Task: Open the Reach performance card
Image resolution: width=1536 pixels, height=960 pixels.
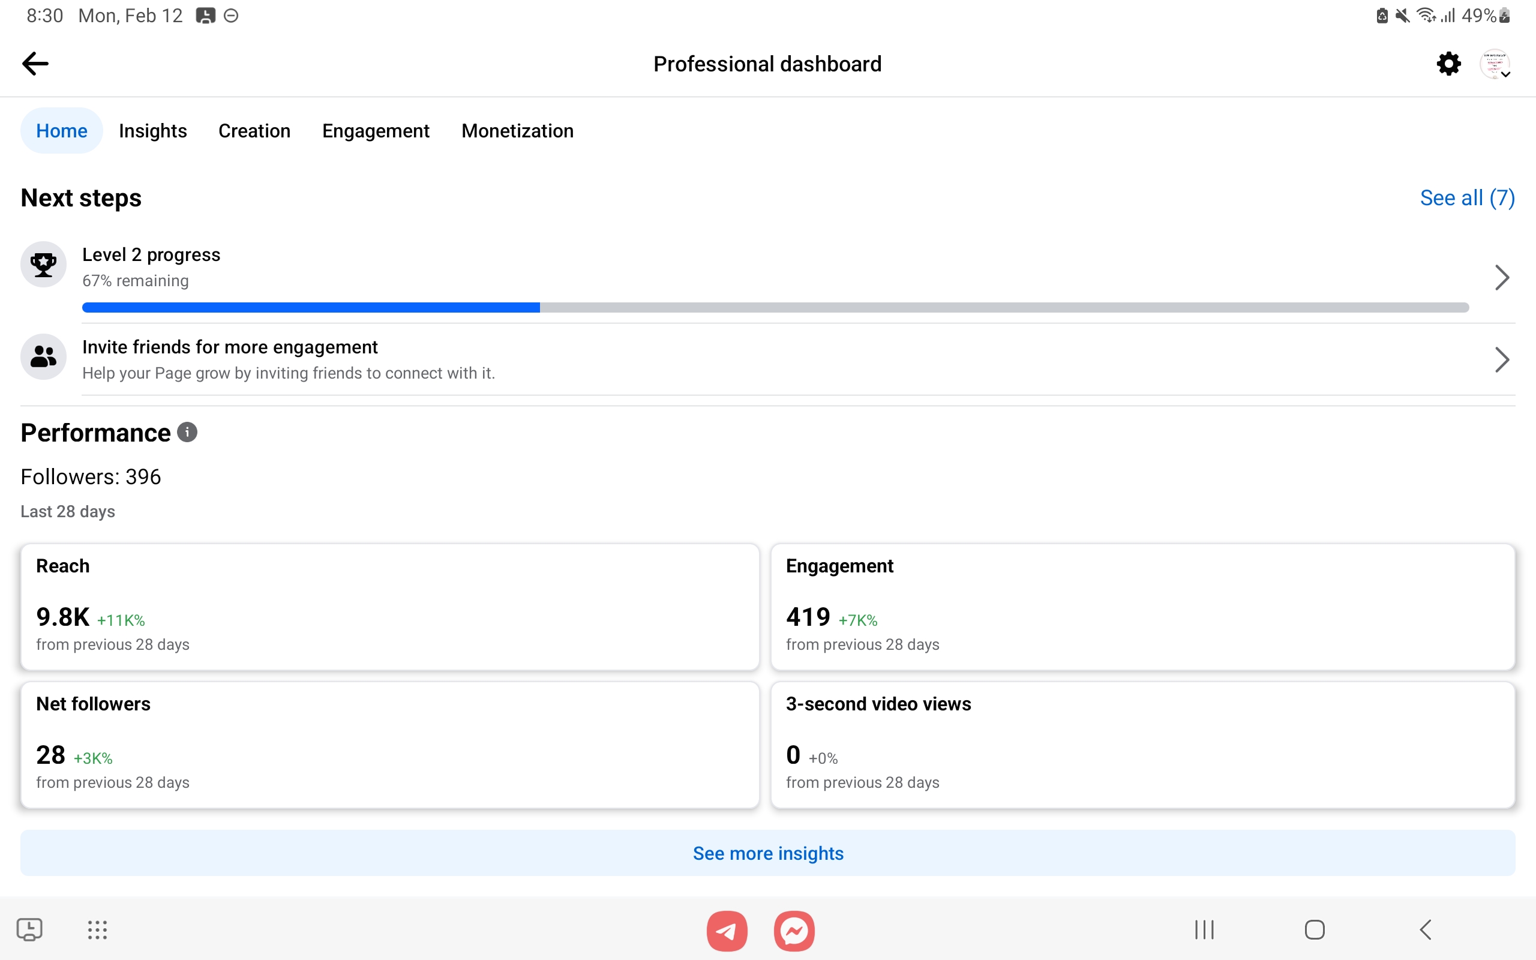Action: coord(390,607)
